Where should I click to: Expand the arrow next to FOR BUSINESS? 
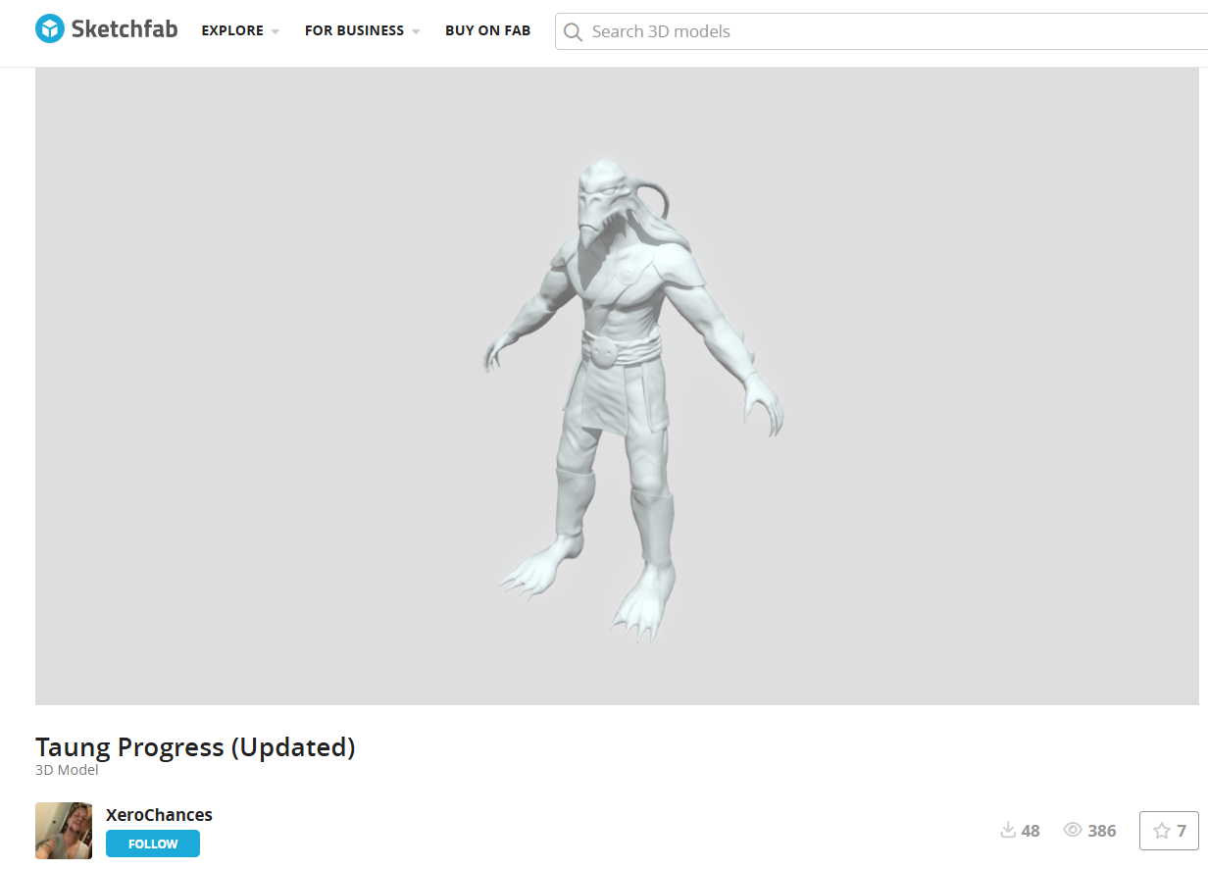click(416, 31)
